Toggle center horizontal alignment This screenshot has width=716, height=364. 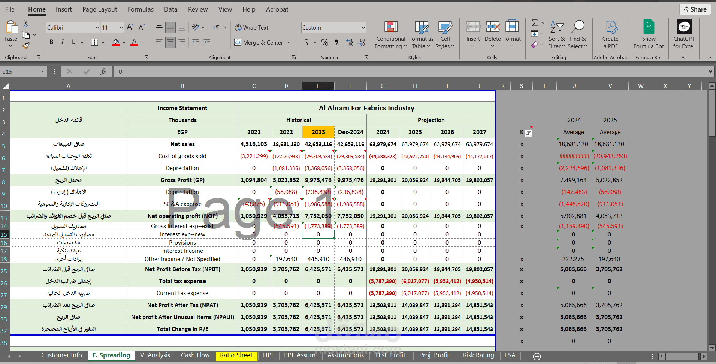click(x=170, y=42)
